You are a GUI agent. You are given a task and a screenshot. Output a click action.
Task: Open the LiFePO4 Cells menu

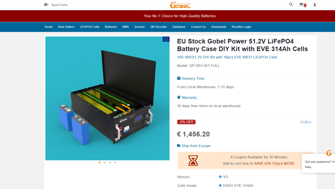click(90, 27)
